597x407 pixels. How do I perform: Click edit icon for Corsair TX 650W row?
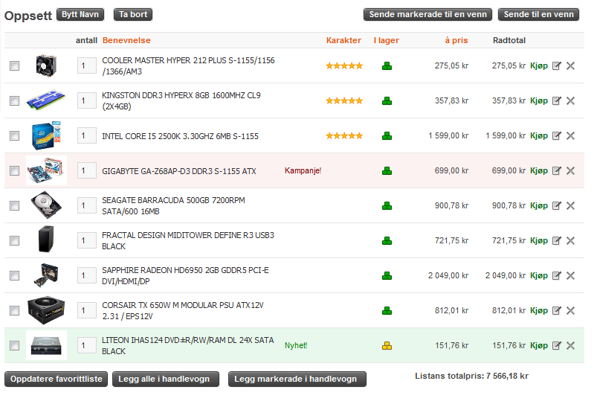557,310
